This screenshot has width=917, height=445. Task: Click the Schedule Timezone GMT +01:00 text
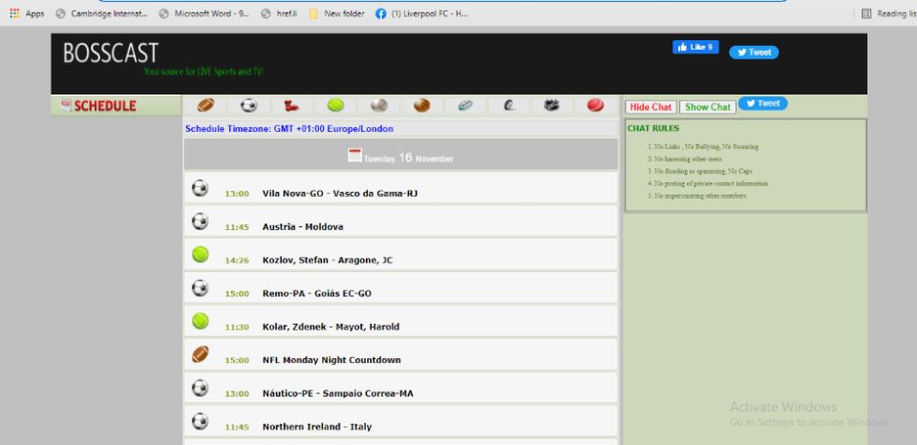[x=289, y=129]
